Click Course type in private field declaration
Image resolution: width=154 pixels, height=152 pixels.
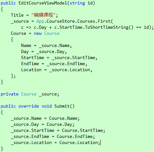click(x=29, y=94)
